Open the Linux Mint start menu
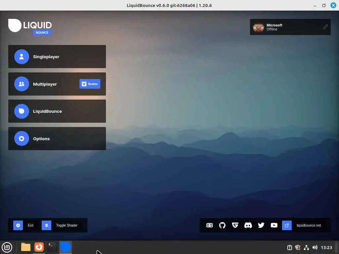The image size is (339, 254). (7, 247)
